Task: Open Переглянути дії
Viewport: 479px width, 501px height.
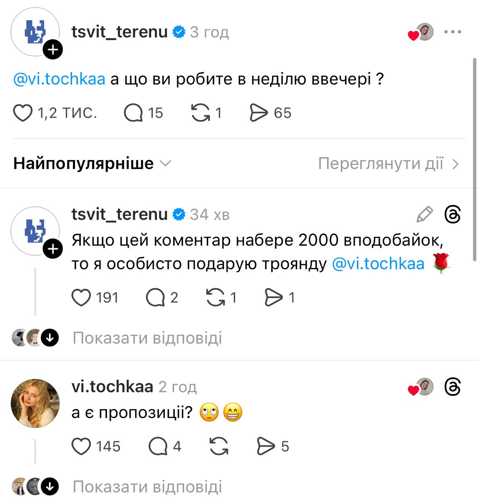Action: [388, 163]
